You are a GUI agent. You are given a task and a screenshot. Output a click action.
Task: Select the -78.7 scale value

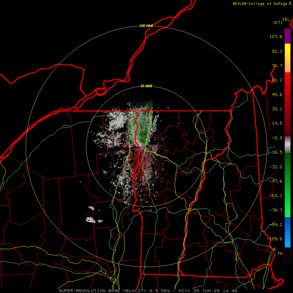tap(276, 210)
